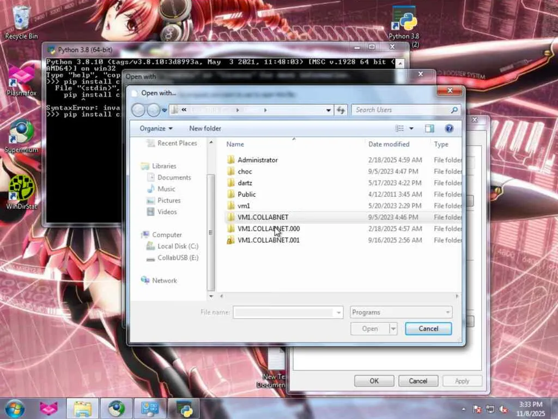Click the Windows Start orb
Viewport: 558px width, 419px height.
pyautogui.click(x=15, y=409)
